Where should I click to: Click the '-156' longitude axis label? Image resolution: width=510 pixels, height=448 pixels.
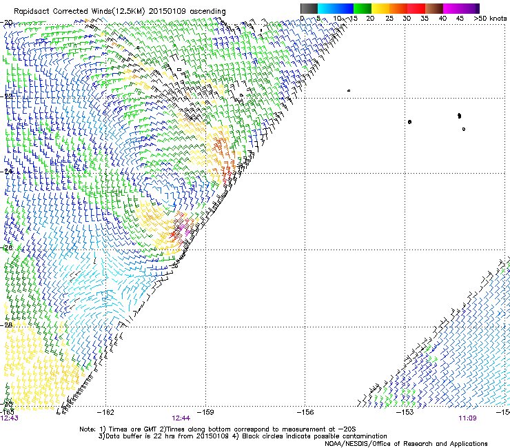tap(305, 412)
